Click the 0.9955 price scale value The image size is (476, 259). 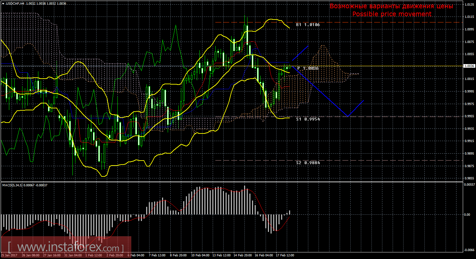click(469, 116)
